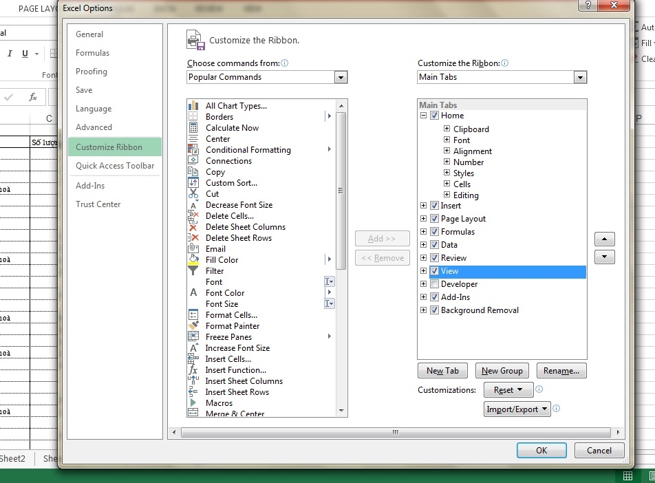Toggle the Page Layout checkbox

434,219
